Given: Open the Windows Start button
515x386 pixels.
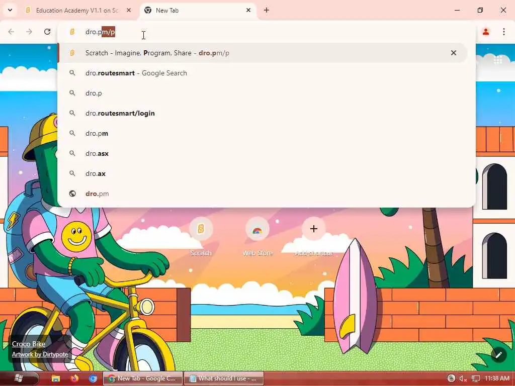Looking at the screenshot, I should click(x=19, y=378).
